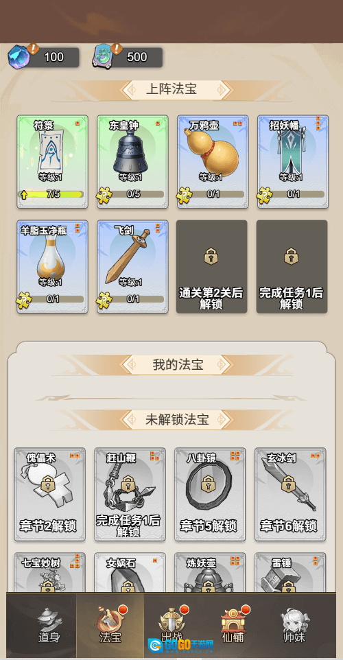View locked 傀儡术 treasure
Image resolution: width=343 pixels, height=660 pixels.
point(49,494)
